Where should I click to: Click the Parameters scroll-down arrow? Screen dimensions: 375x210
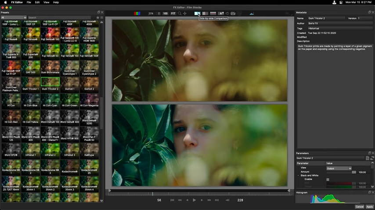click(x=373, y=187)
